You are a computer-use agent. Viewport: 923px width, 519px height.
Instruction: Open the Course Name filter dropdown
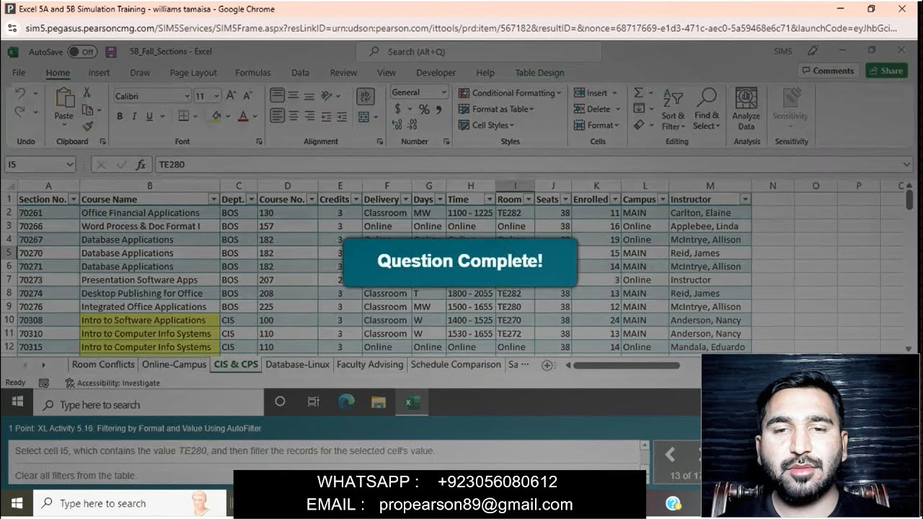(x=213, y=199)
